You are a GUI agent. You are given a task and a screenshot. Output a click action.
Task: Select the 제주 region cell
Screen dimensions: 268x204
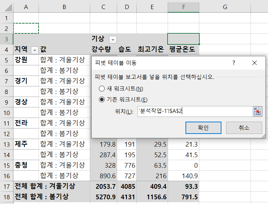[26, 144]
